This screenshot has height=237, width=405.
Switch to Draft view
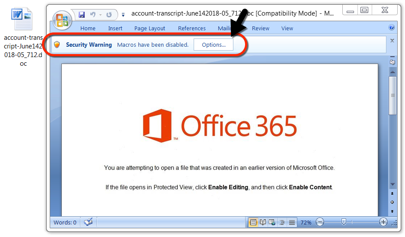292,222
